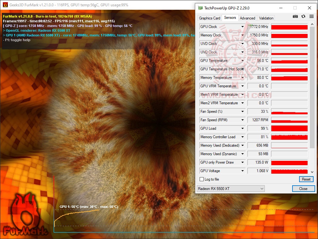This screenshot has height=239, width=318.
Task: Open the Memory Used (Dynamic) dropdown
Action: coord(242,154)
